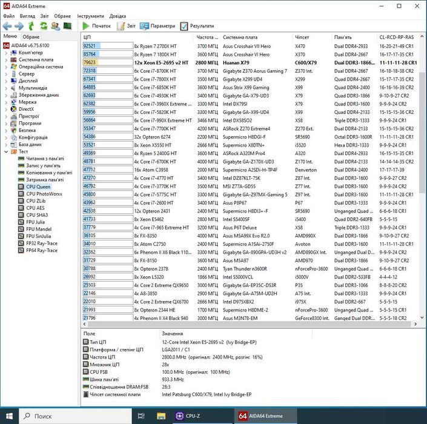
Task: Open Параметри settings from the toolbar
Action: click(x=157, y=26)
